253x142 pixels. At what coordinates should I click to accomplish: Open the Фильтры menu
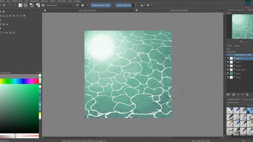tap(44, 1)
